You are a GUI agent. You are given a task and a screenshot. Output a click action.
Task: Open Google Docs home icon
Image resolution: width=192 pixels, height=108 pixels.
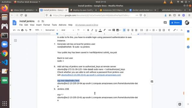(14, 23)
